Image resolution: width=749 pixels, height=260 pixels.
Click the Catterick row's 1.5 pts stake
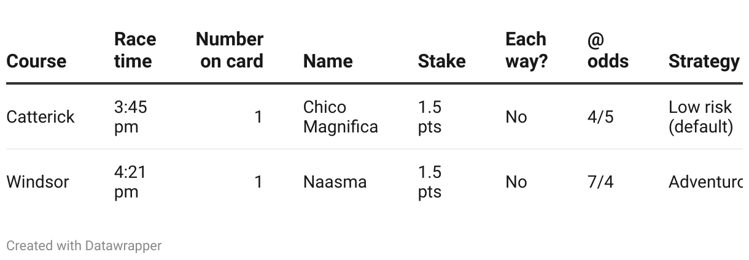[430, 117]
